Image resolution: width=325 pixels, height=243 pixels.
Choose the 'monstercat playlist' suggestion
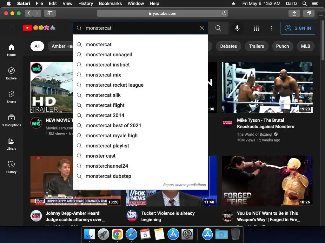pos(140,146)
